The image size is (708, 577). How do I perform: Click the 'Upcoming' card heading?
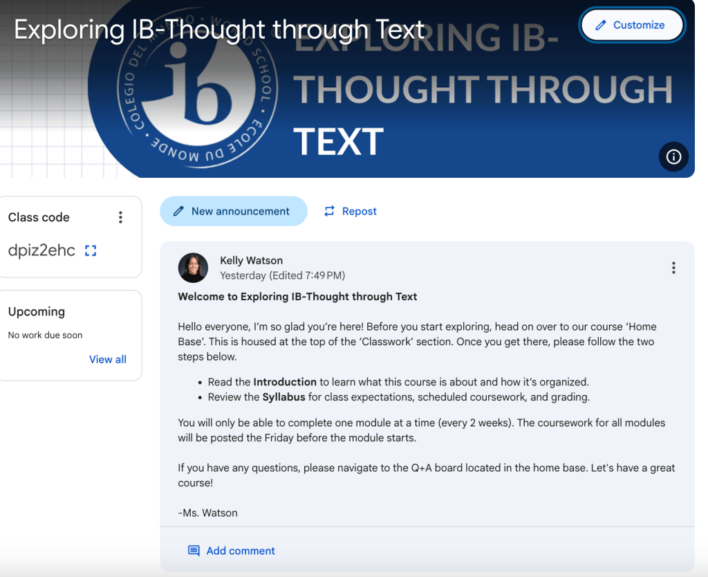coord(37,312)
